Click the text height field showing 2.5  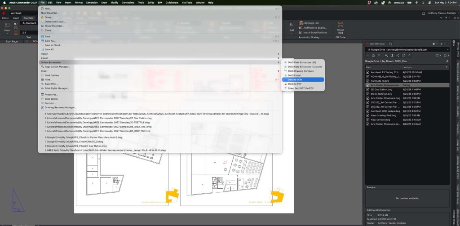29,33
